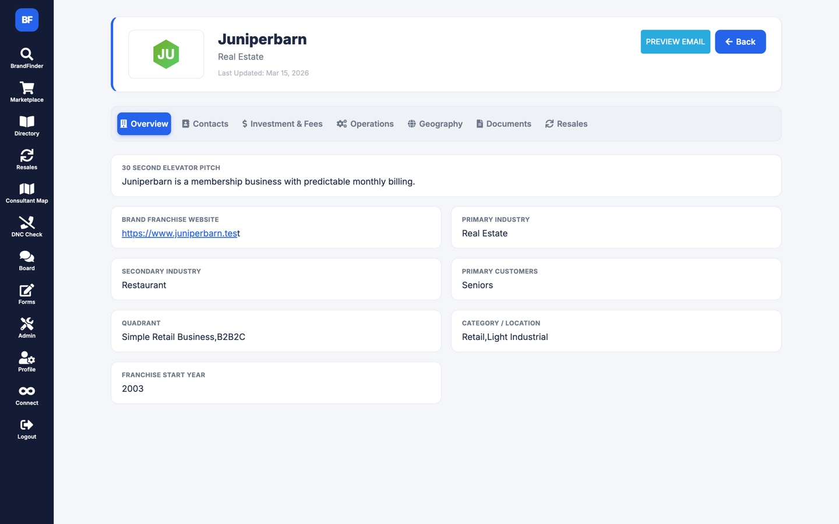
Task: Select the Overview tab
Action: [x=144, y=124]
